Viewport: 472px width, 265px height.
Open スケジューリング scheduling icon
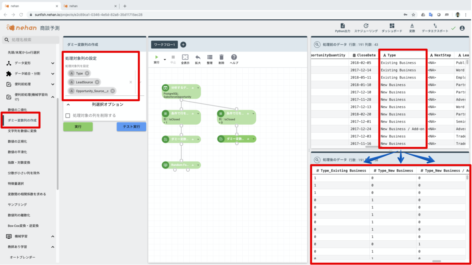pos(366,26)
